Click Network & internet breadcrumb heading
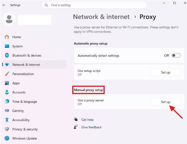Image resolution: width=187 pixels, height=144 pixels. [101, 17]
